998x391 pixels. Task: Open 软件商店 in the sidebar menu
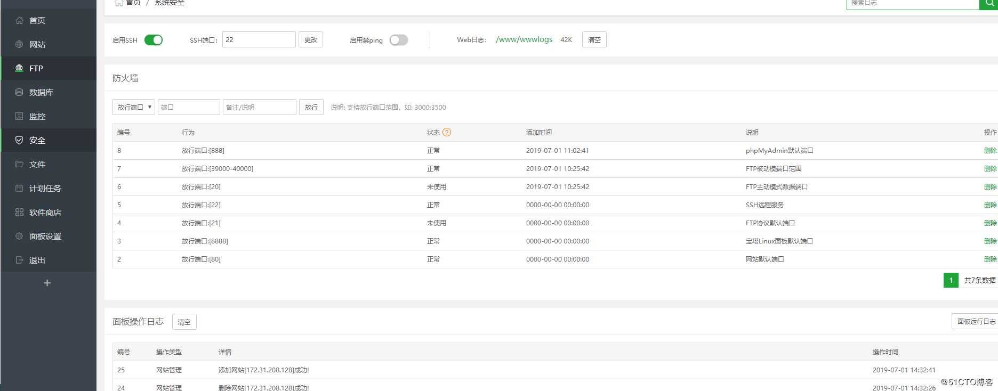pos(45,212)
